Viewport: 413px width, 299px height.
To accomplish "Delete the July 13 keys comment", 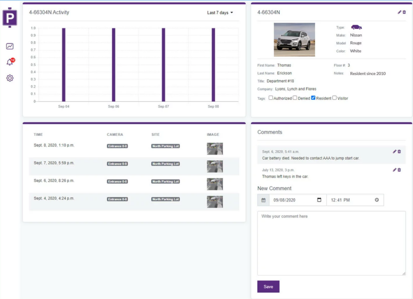I will tap(399, 170).
